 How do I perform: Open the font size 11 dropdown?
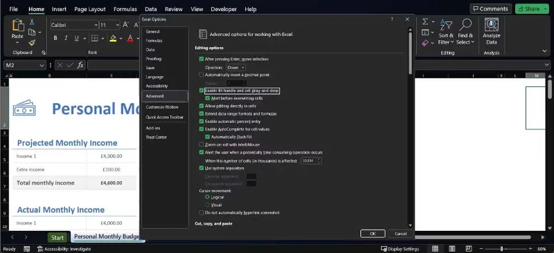tap(117, 25)
